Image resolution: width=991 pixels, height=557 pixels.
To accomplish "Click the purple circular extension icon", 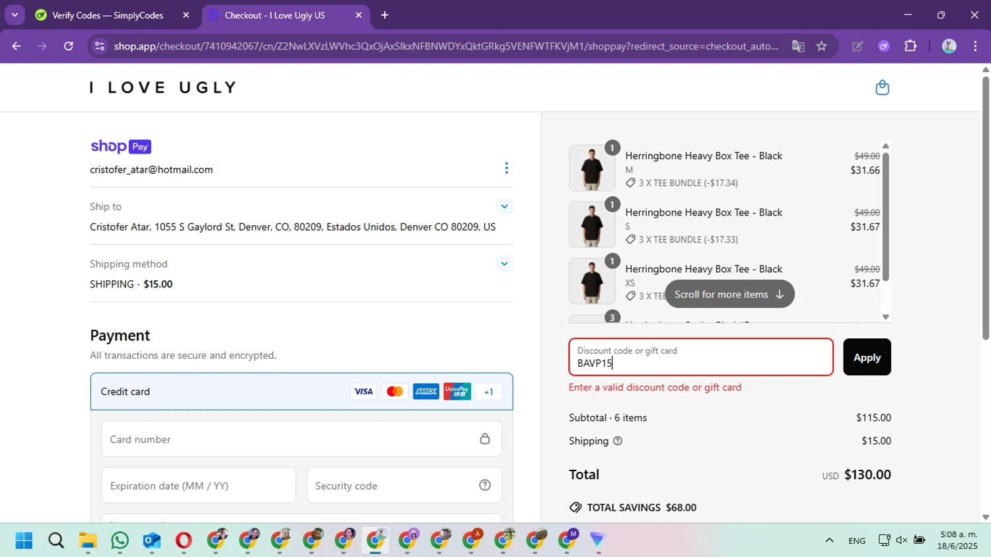I will [x=883, y=46].
